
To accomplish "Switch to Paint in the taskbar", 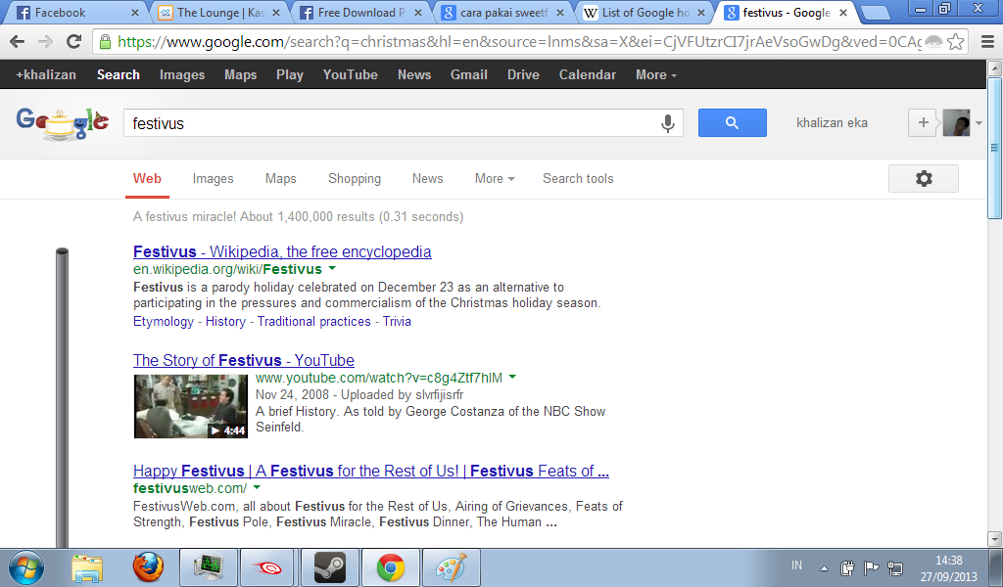I will coord(451,567).
